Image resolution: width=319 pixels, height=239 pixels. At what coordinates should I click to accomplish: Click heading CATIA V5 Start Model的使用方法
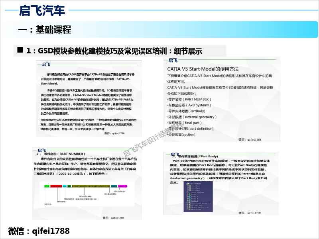tap(203, 69)
